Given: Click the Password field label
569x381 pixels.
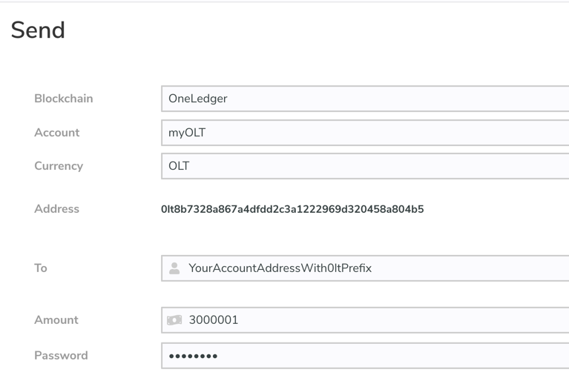Looking at the screenshot, I should 61,356.
